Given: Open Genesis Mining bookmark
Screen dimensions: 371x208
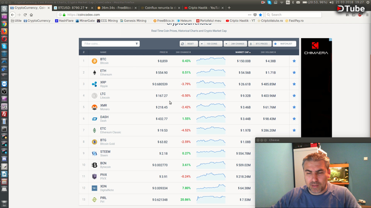Looking at the screenshot, I should (133, 21).
